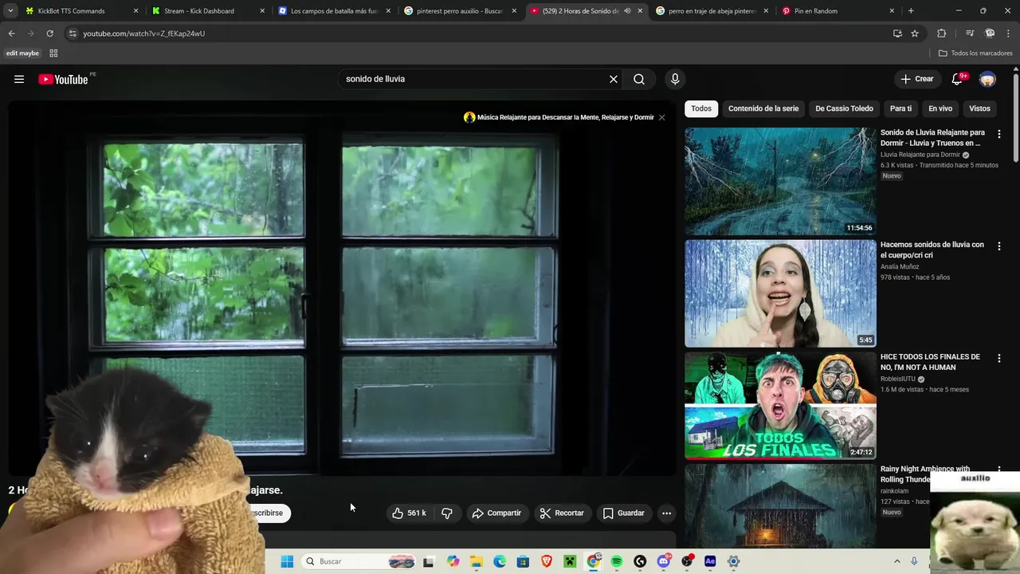Clip the video with Recortar

point(562,513)
